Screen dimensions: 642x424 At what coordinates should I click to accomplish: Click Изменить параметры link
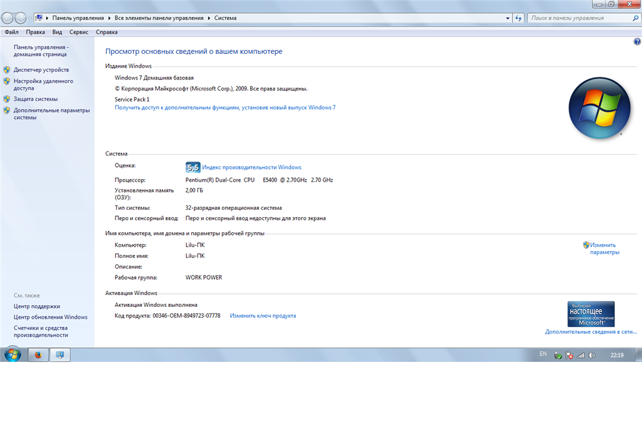[x=604, y=249]
